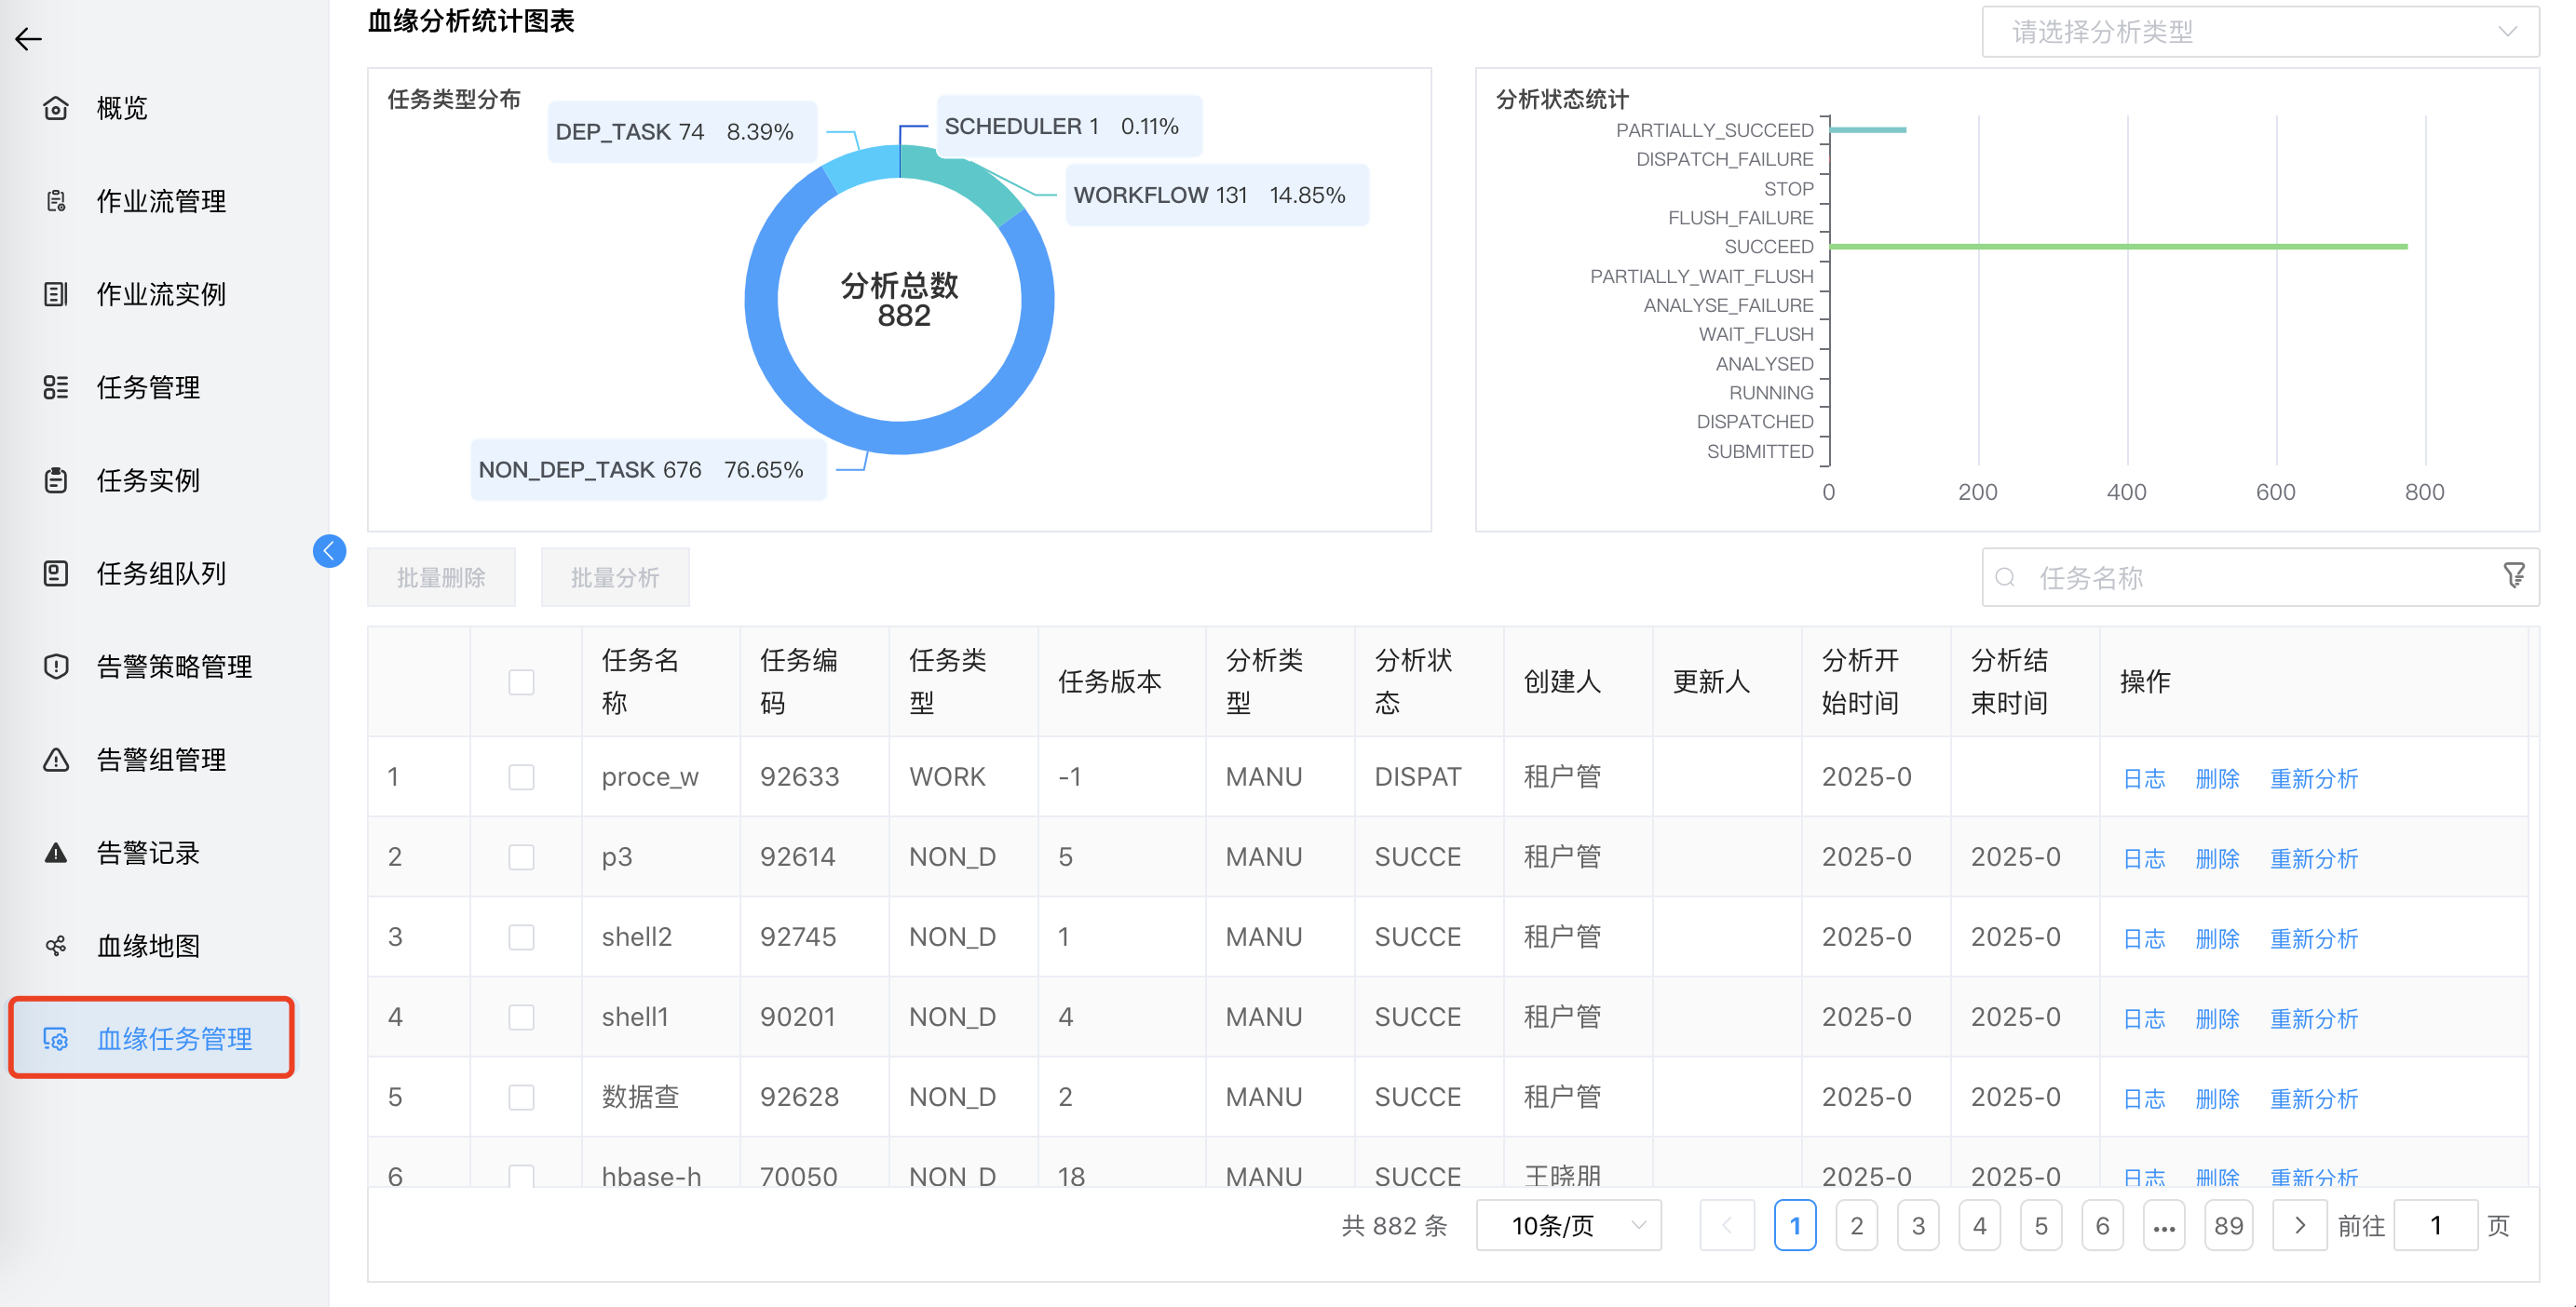Navigate to 任务实例 sidebar entry
Screen dimensions: 2576x1307
point(147,480)
